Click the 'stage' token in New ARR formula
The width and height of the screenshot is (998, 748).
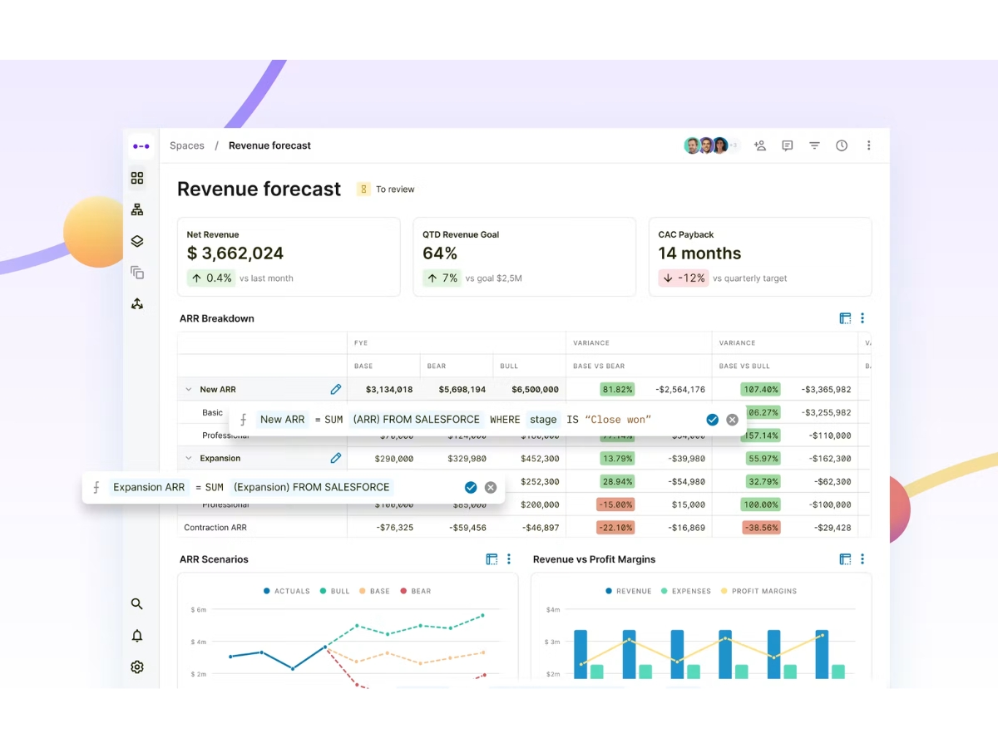pos(543,420)
